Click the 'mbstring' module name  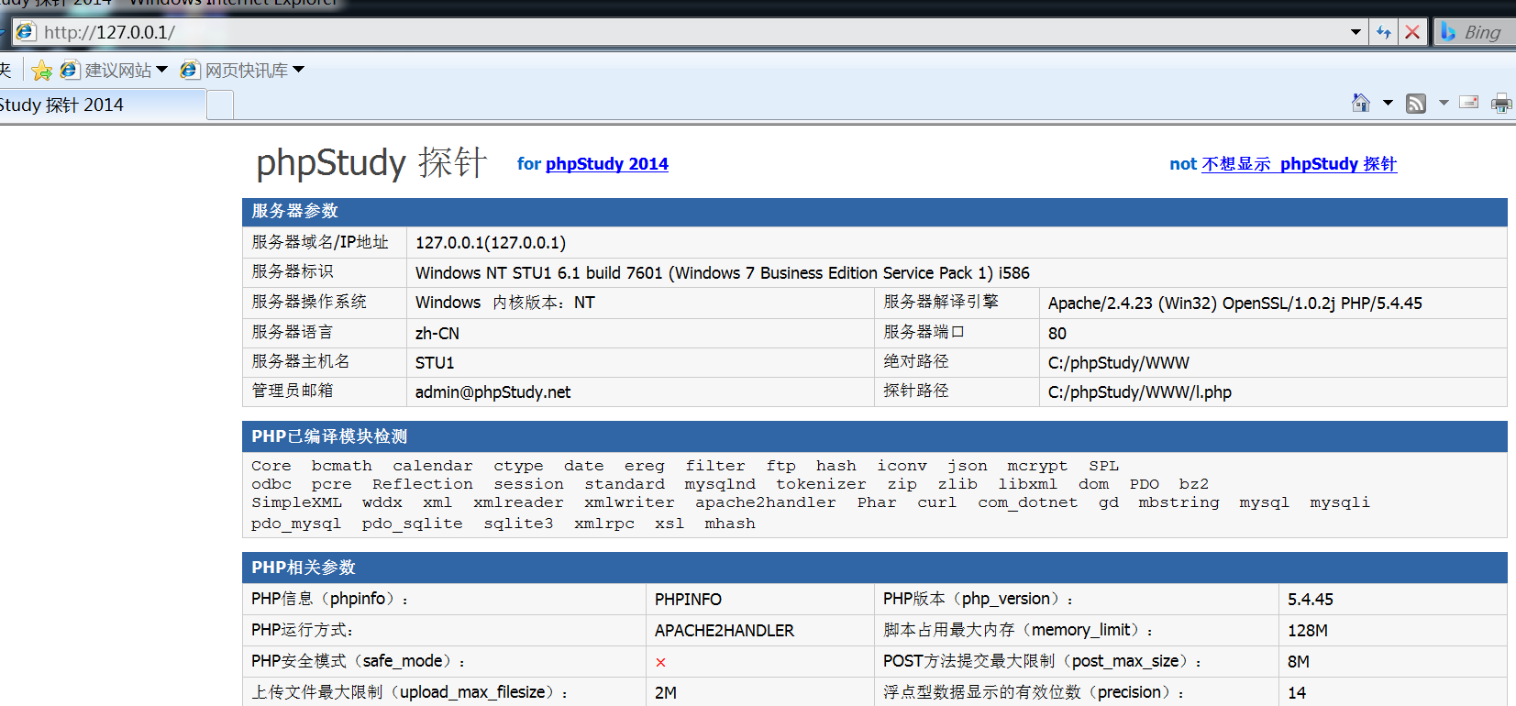coord(1178,502)
